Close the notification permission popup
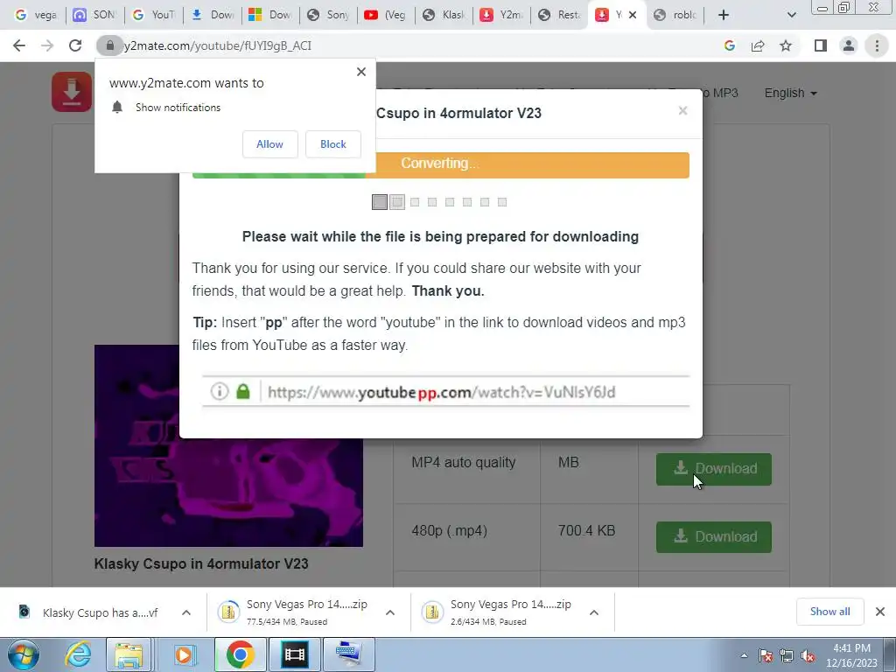896x672 pixels. 361,72
